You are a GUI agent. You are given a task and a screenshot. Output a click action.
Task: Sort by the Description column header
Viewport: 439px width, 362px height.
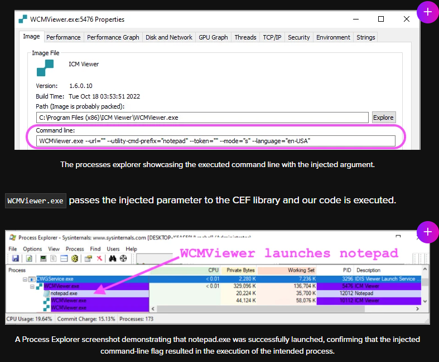point(388,270)
